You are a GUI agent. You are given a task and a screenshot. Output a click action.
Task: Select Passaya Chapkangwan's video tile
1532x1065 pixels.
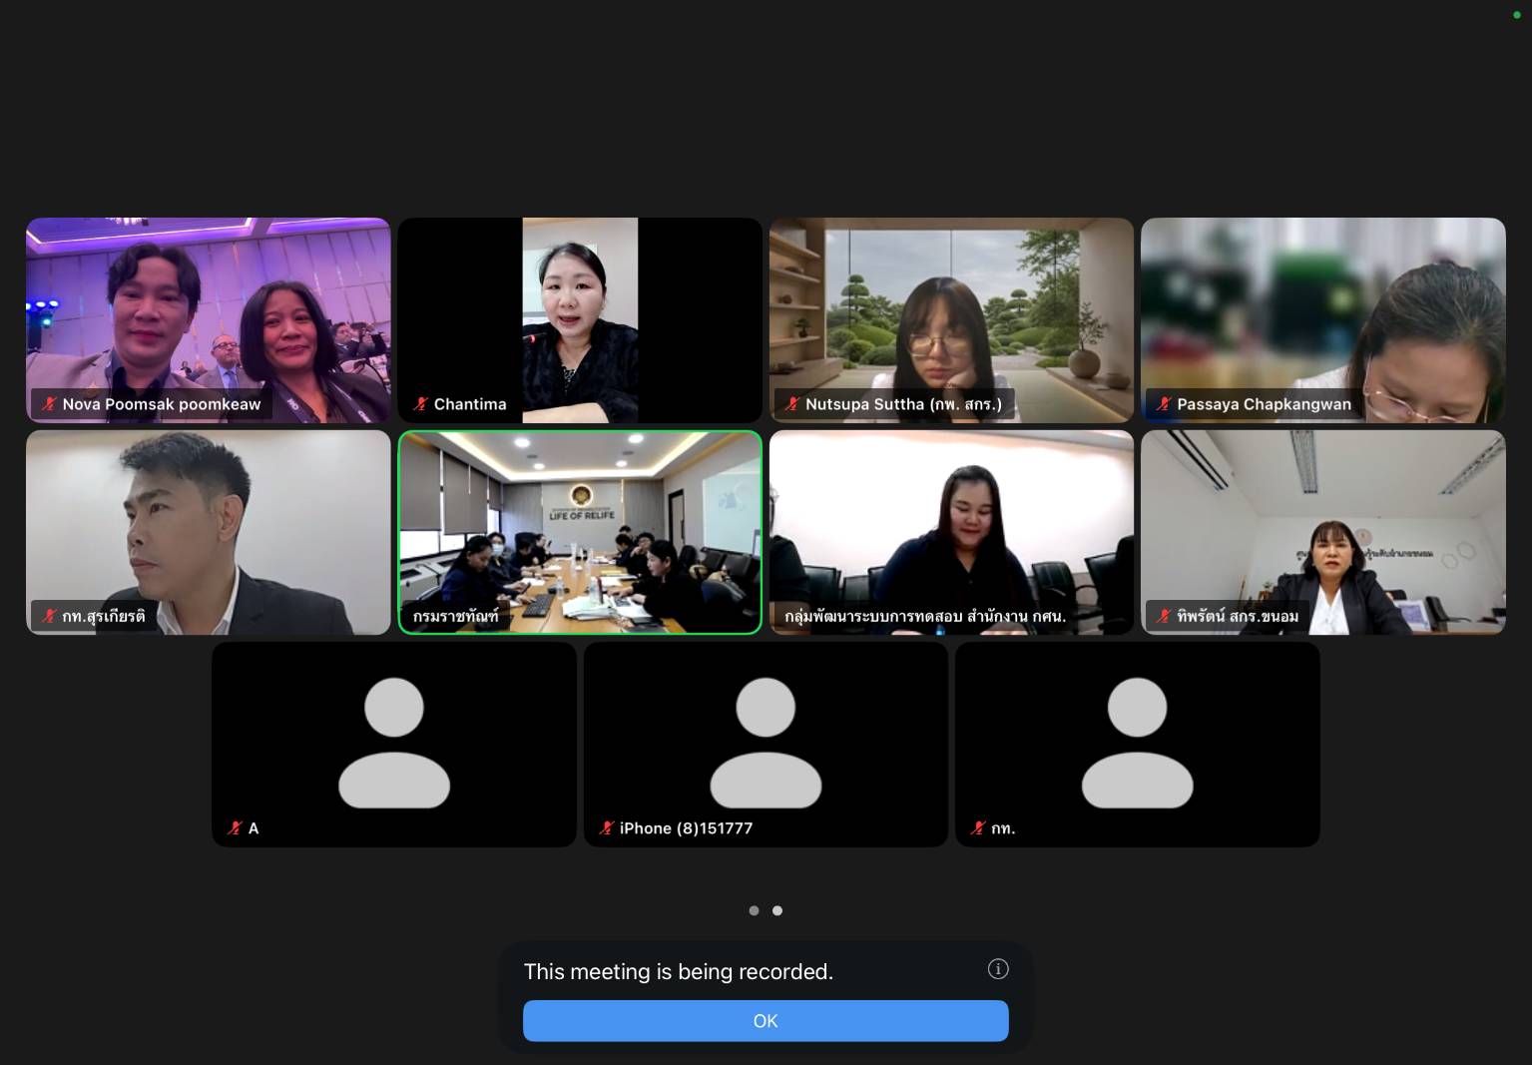pyautogui.click(x=1322, y=320)
